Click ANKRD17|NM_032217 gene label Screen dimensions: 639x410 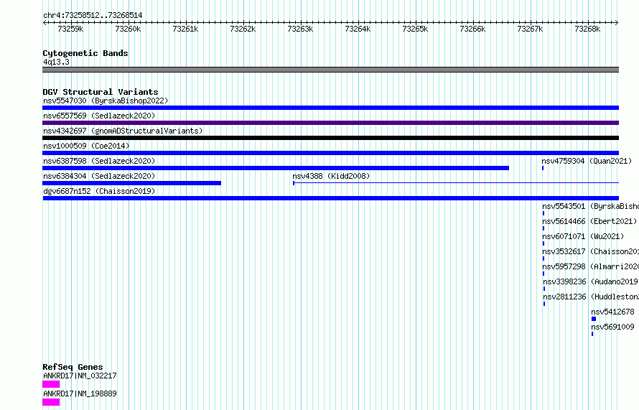(80, 376)
